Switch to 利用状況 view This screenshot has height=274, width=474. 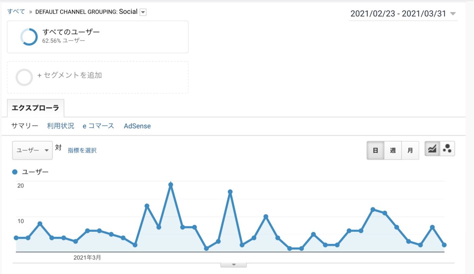point(61,126)
